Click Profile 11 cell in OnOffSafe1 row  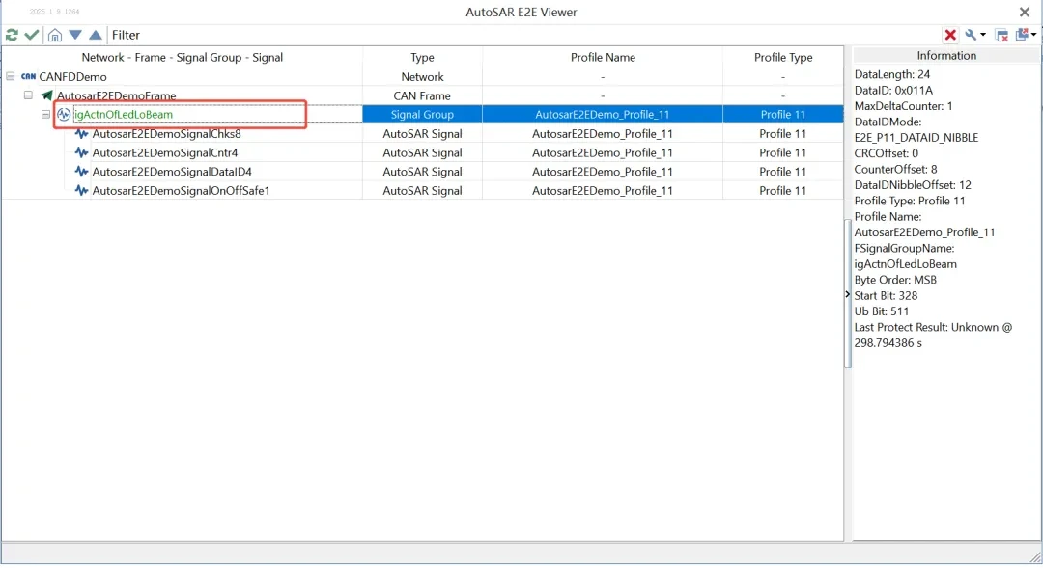click(783, 191)
